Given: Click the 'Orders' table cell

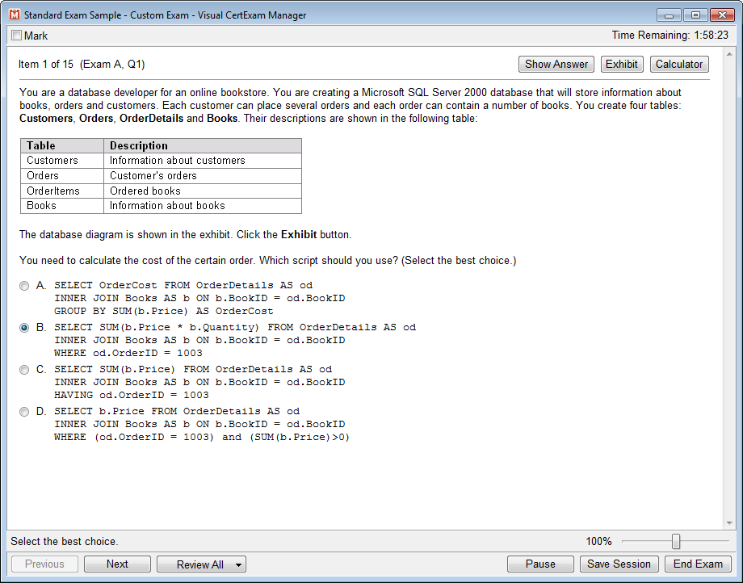Looking at the screenshot, I should (62, 176).
